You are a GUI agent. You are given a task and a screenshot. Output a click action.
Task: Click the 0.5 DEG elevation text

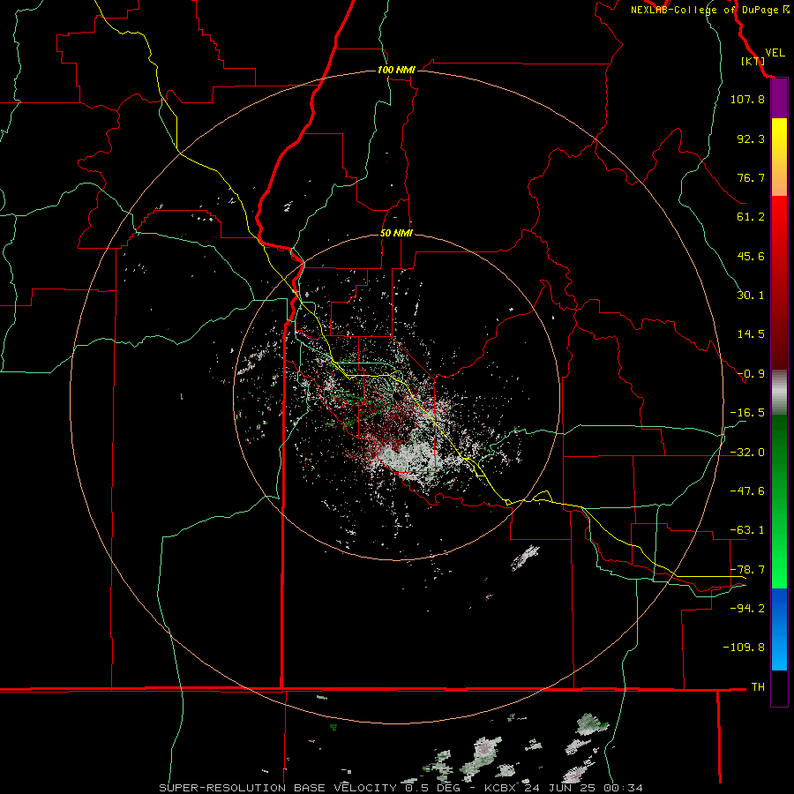432,788
